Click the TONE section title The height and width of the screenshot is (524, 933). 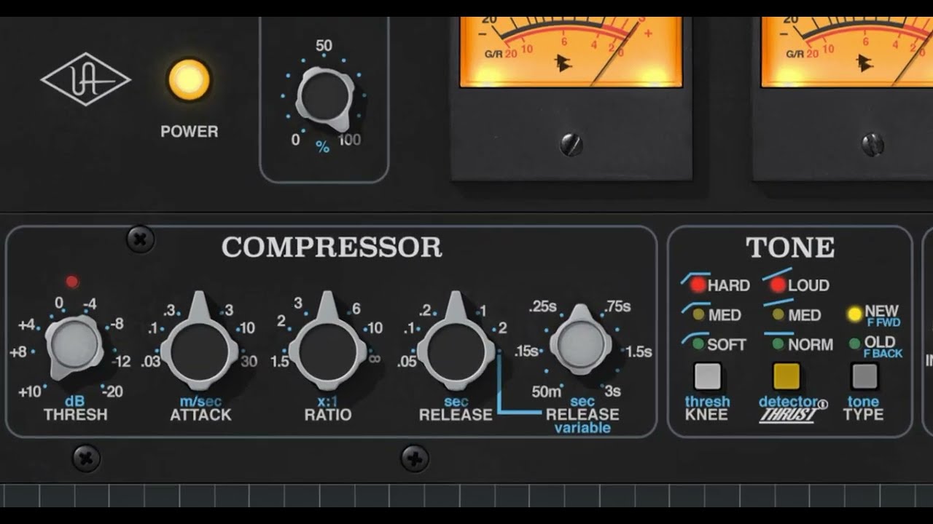(790, 247)
